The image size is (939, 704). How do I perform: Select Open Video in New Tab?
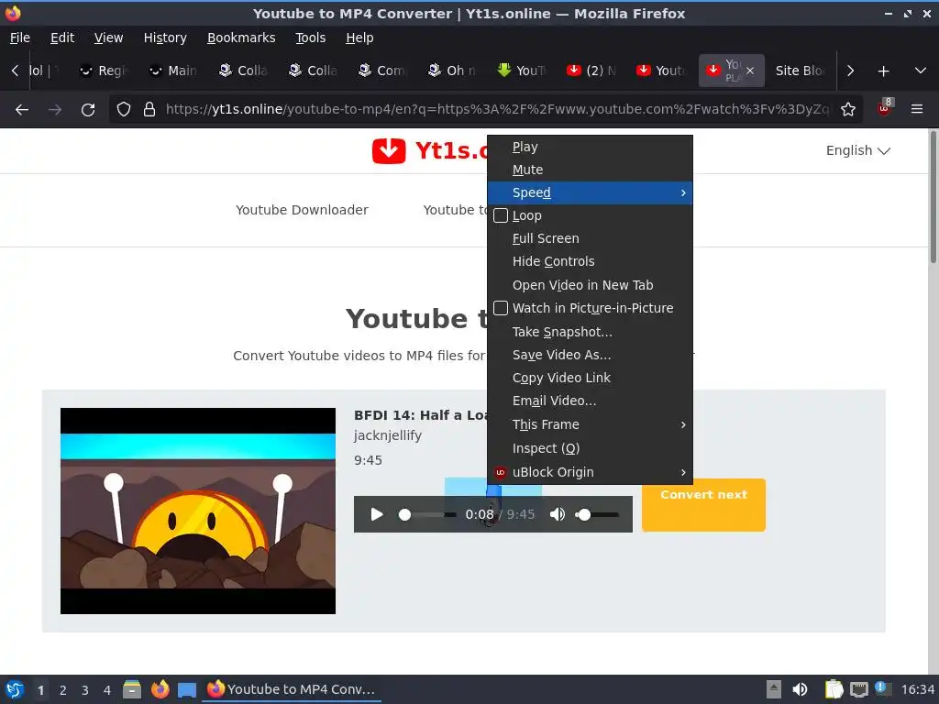[x=590, y=285]
